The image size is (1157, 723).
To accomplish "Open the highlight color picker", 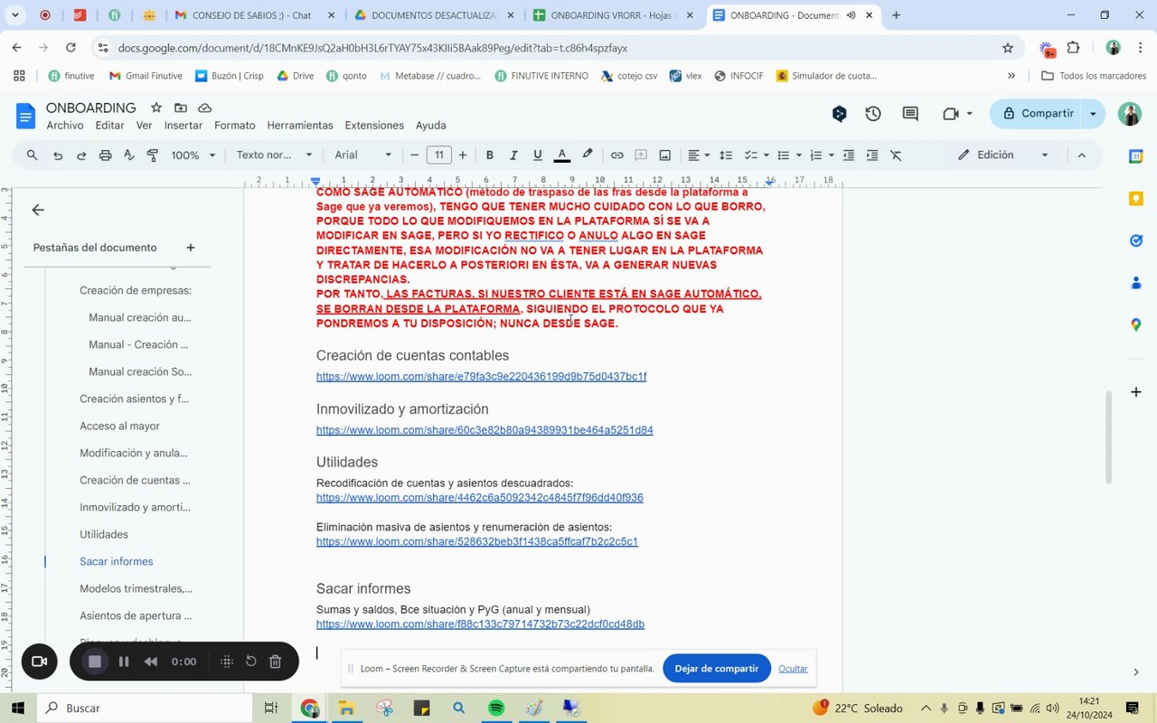I will pos(588,155).
